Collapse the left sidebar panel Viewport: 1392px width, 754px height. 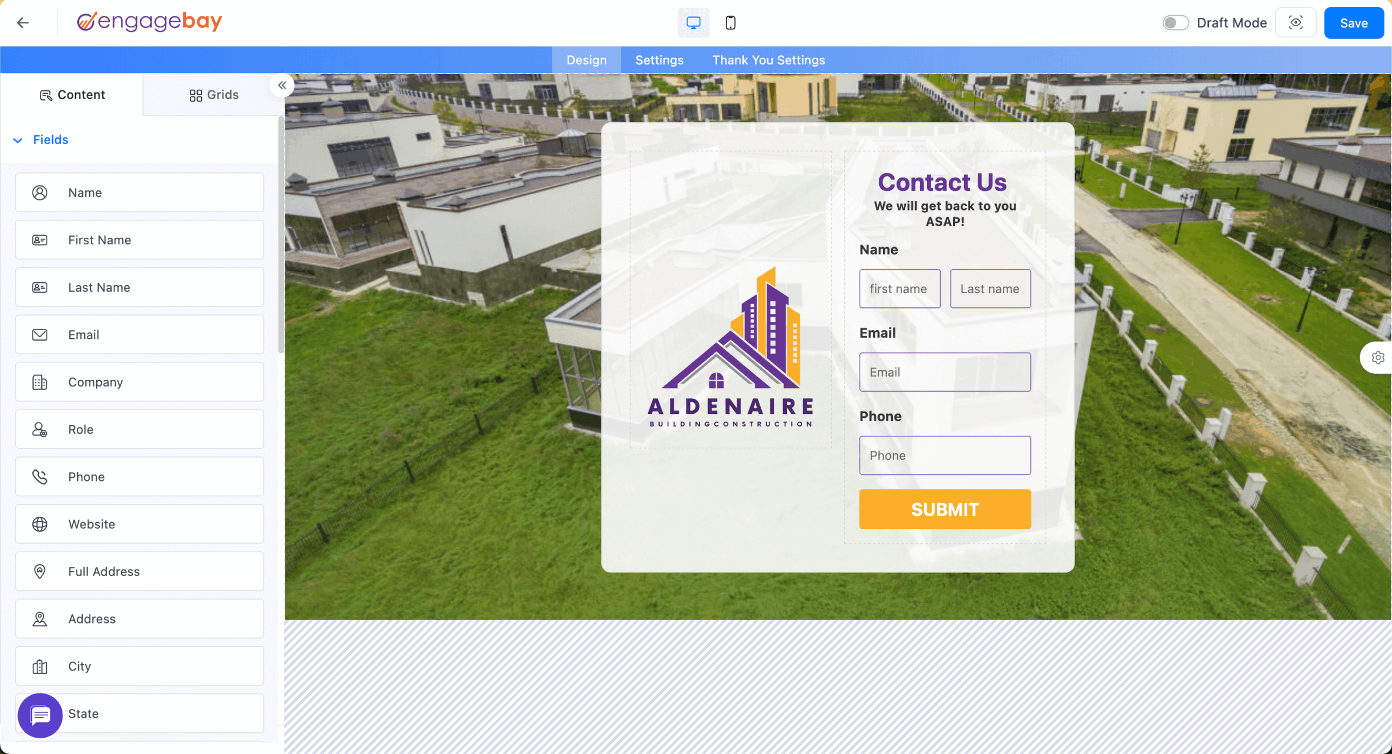coord(282,85)
